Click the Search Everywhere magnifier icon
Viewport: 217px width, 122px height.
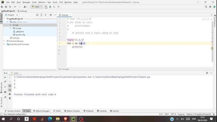(x=206, y=7)
